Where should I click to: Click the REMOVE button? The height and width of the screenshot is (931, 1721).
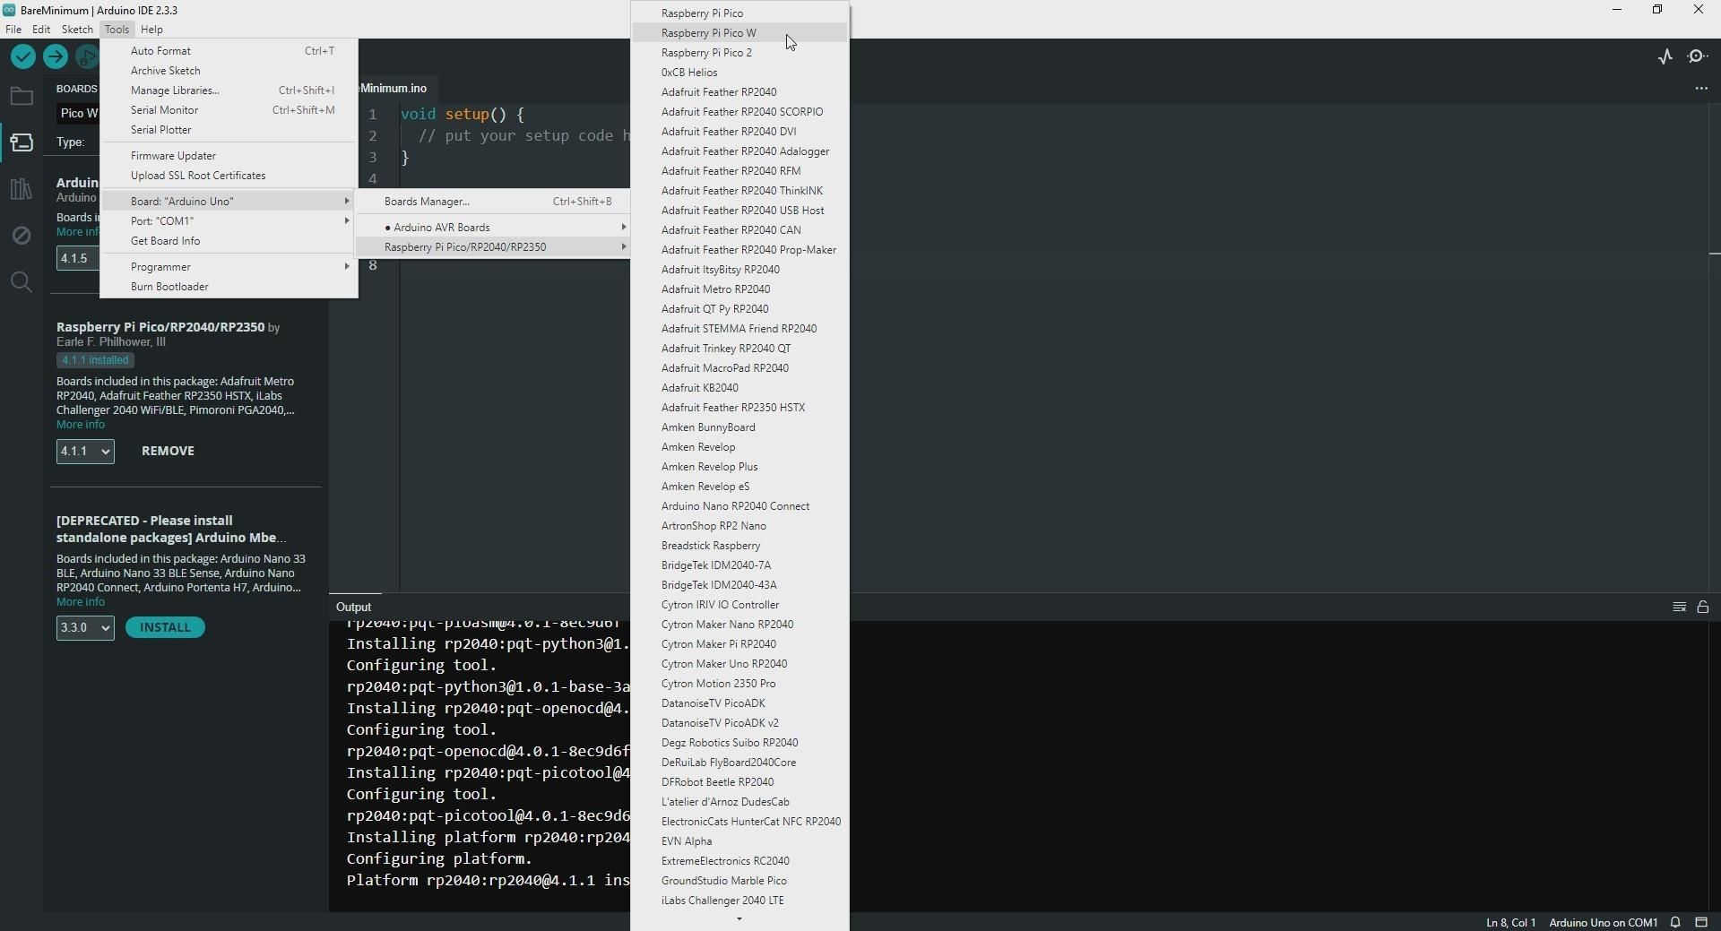(x=168, y=451)
